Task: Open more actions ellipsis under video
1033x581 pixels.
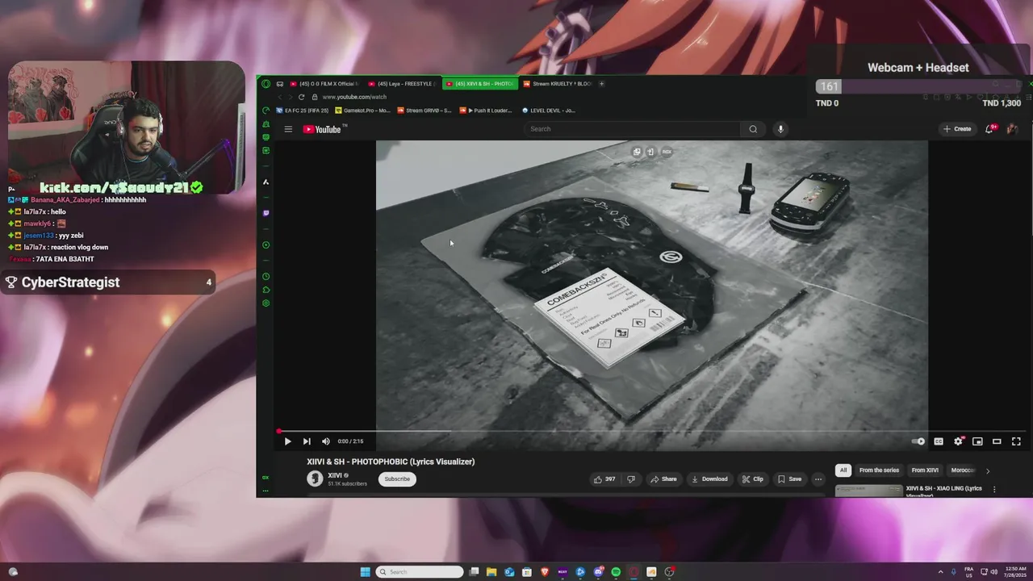Action: [818, 479]
